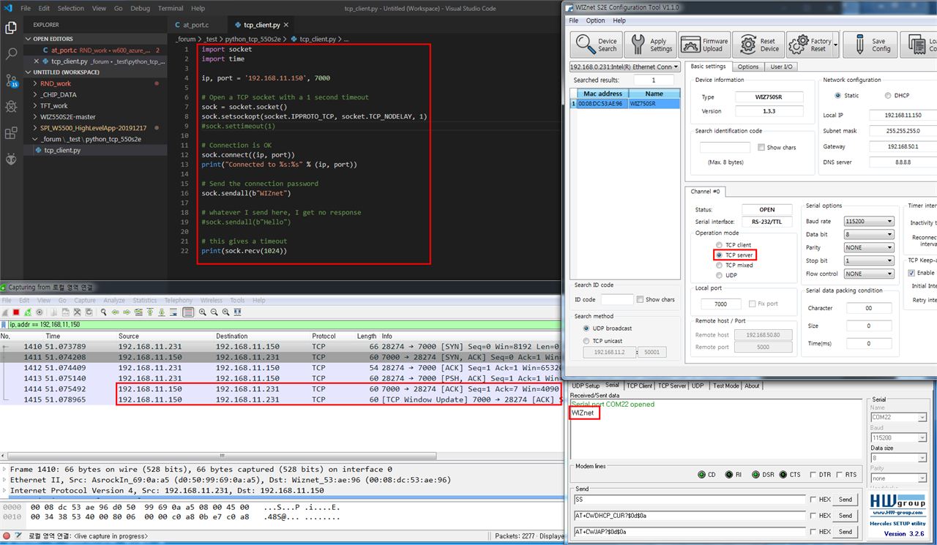This screenshot has height=545, width=937.
Task: Open the Explorer view in VS Code
Action: (11, 28)
